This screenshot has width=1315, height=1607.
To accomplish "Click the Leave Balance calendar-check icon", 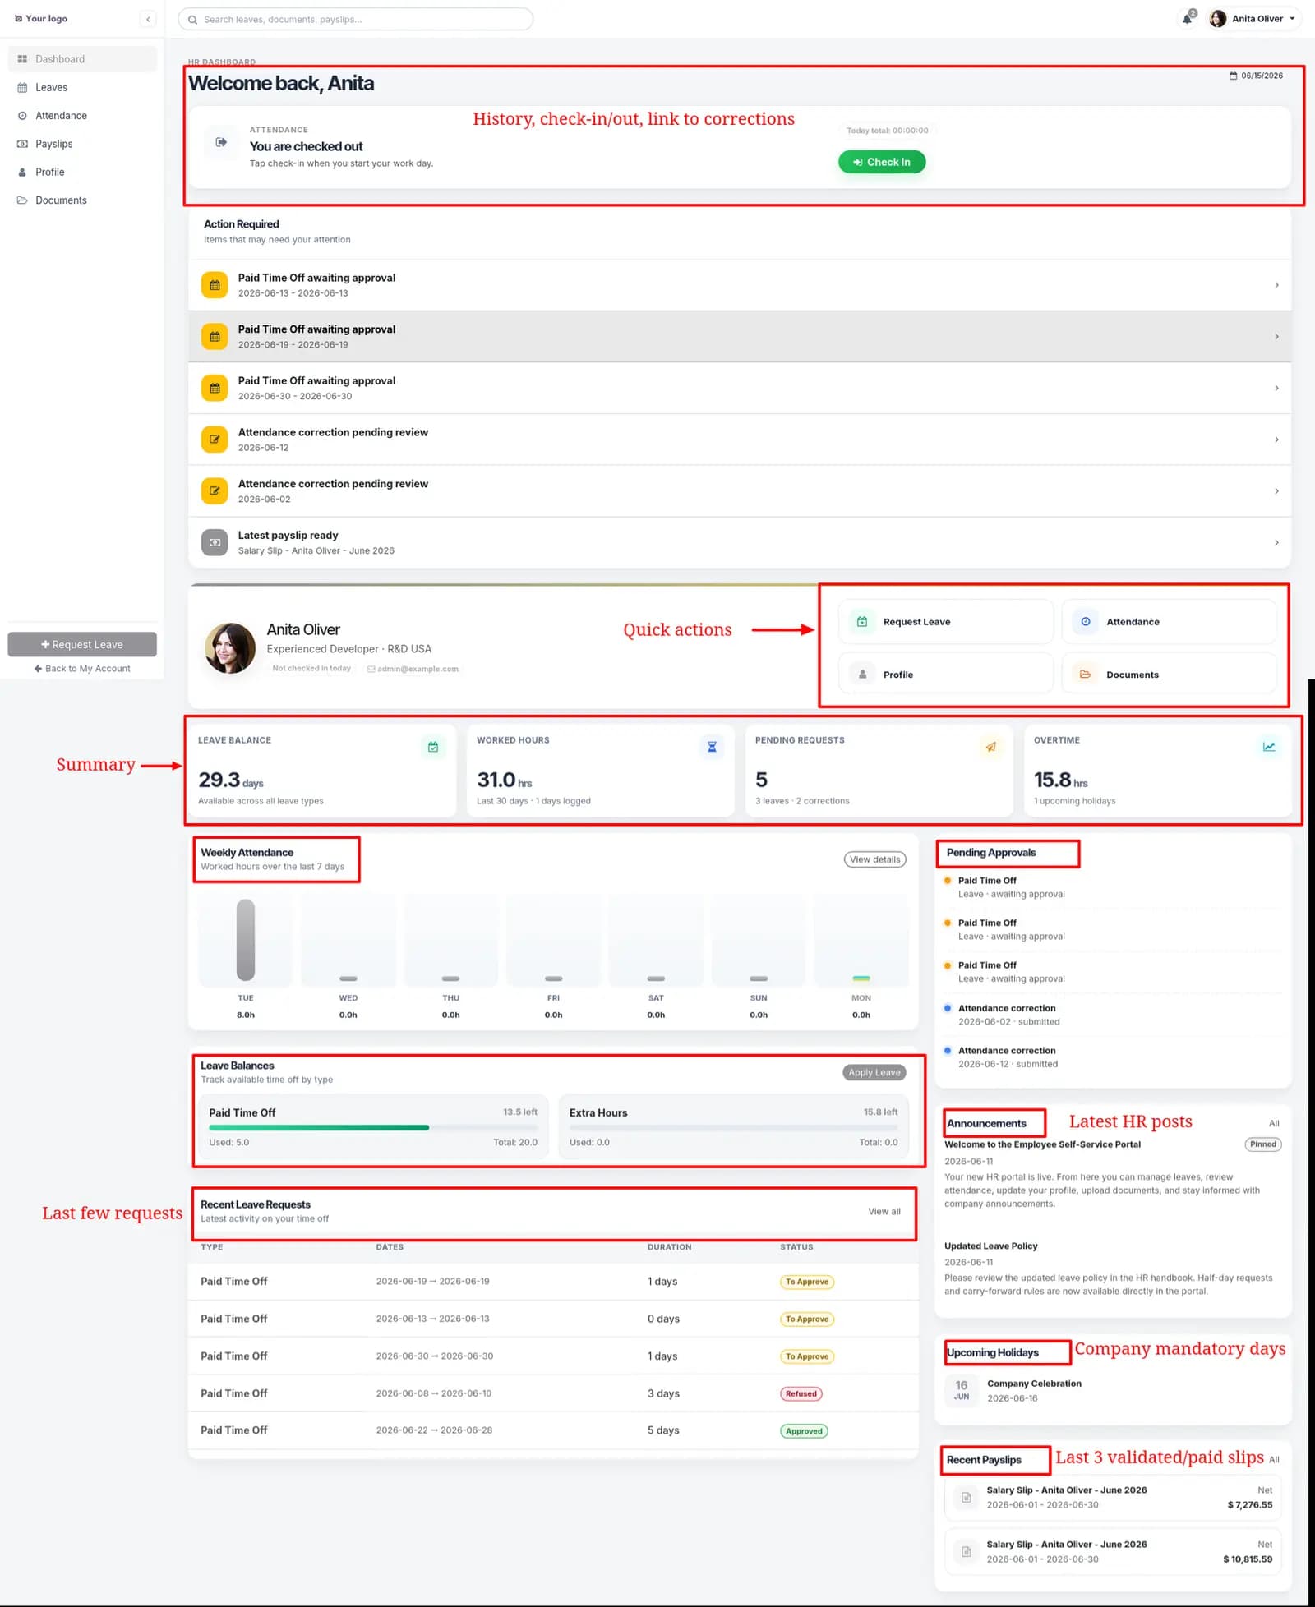I will point(433,747).
